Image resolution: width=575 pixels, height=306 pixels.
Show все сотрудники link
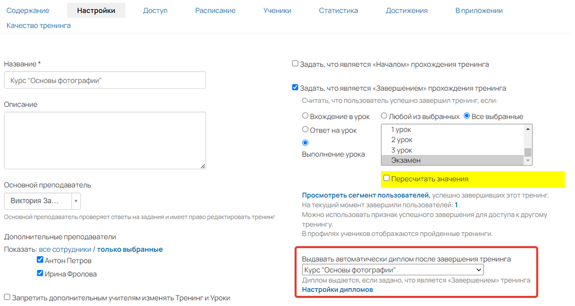(65, 249)
